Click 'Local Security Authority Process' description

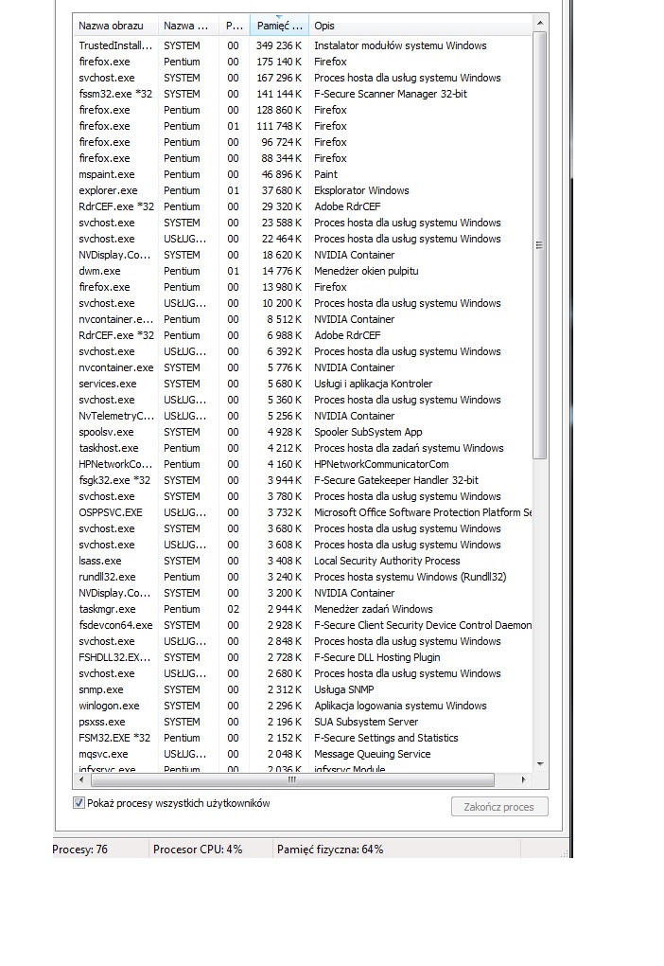coord(387,561)
